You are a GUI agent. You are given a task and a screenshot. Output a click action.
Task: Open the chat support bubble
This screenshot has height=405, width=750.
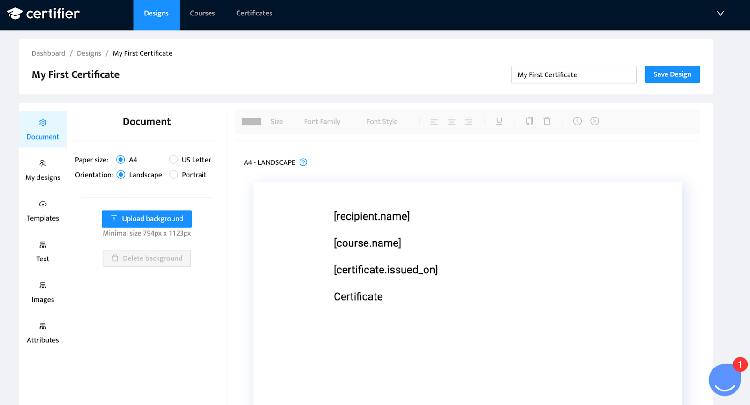pos(725,380)
